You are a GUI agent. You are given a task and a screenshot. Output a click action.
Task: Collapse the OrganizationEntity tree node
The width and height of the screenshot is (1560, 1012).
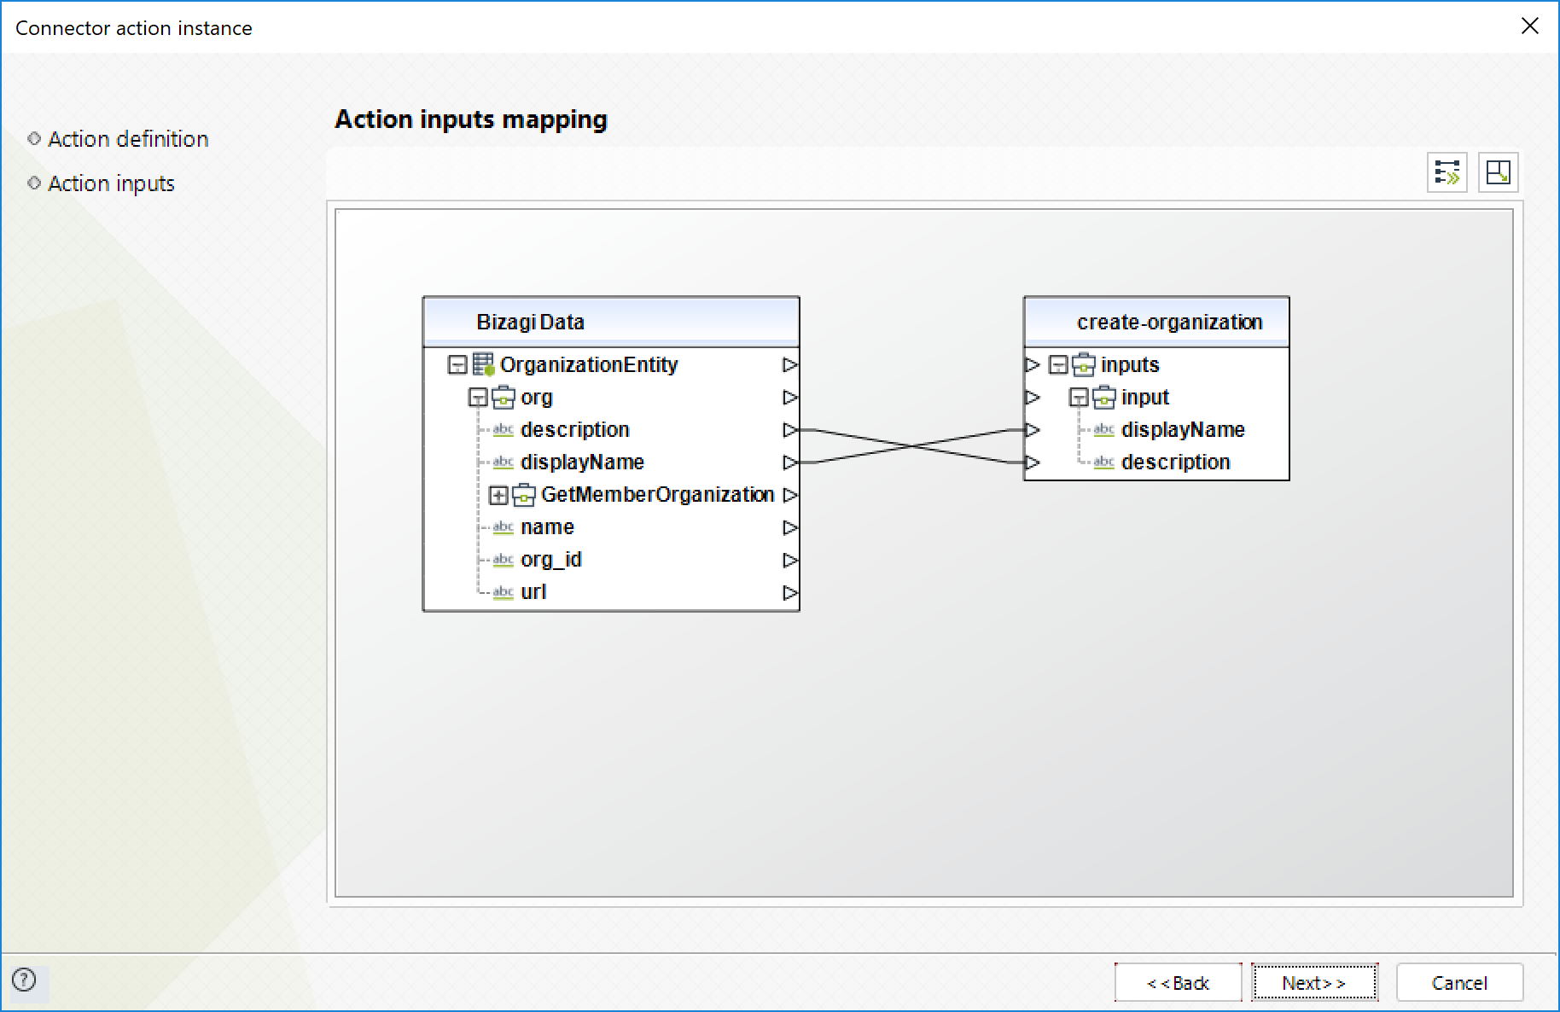pyautogui.click(x=457, y=365)
